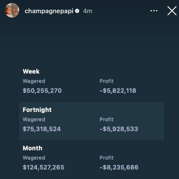Click the champagnepapi profile avatar

click(12, 11)
